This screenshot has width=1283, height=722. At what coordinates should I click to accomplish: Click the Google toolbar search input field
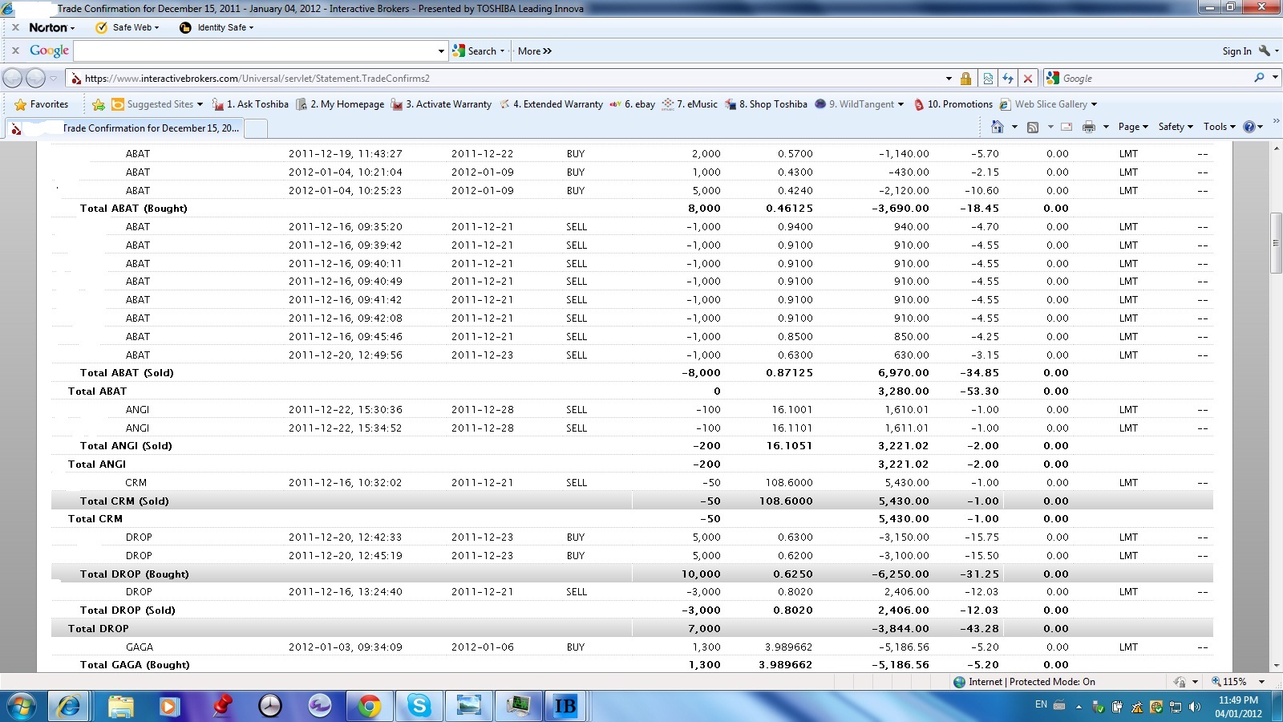(255, 51)
